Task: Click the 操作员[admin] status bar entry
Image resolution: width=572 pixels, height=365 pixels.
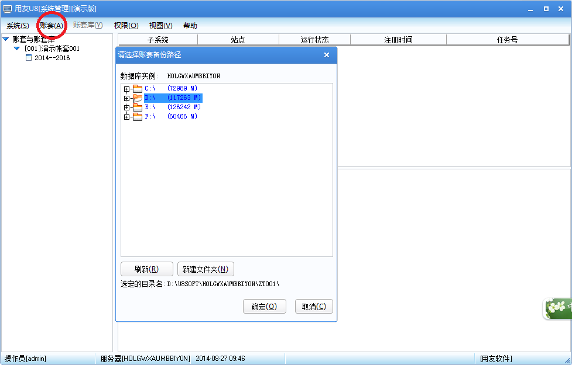Action: pos(25,359)
